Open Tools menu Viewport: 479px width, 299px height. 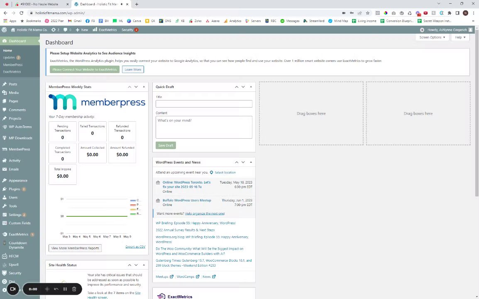(13, 206)
